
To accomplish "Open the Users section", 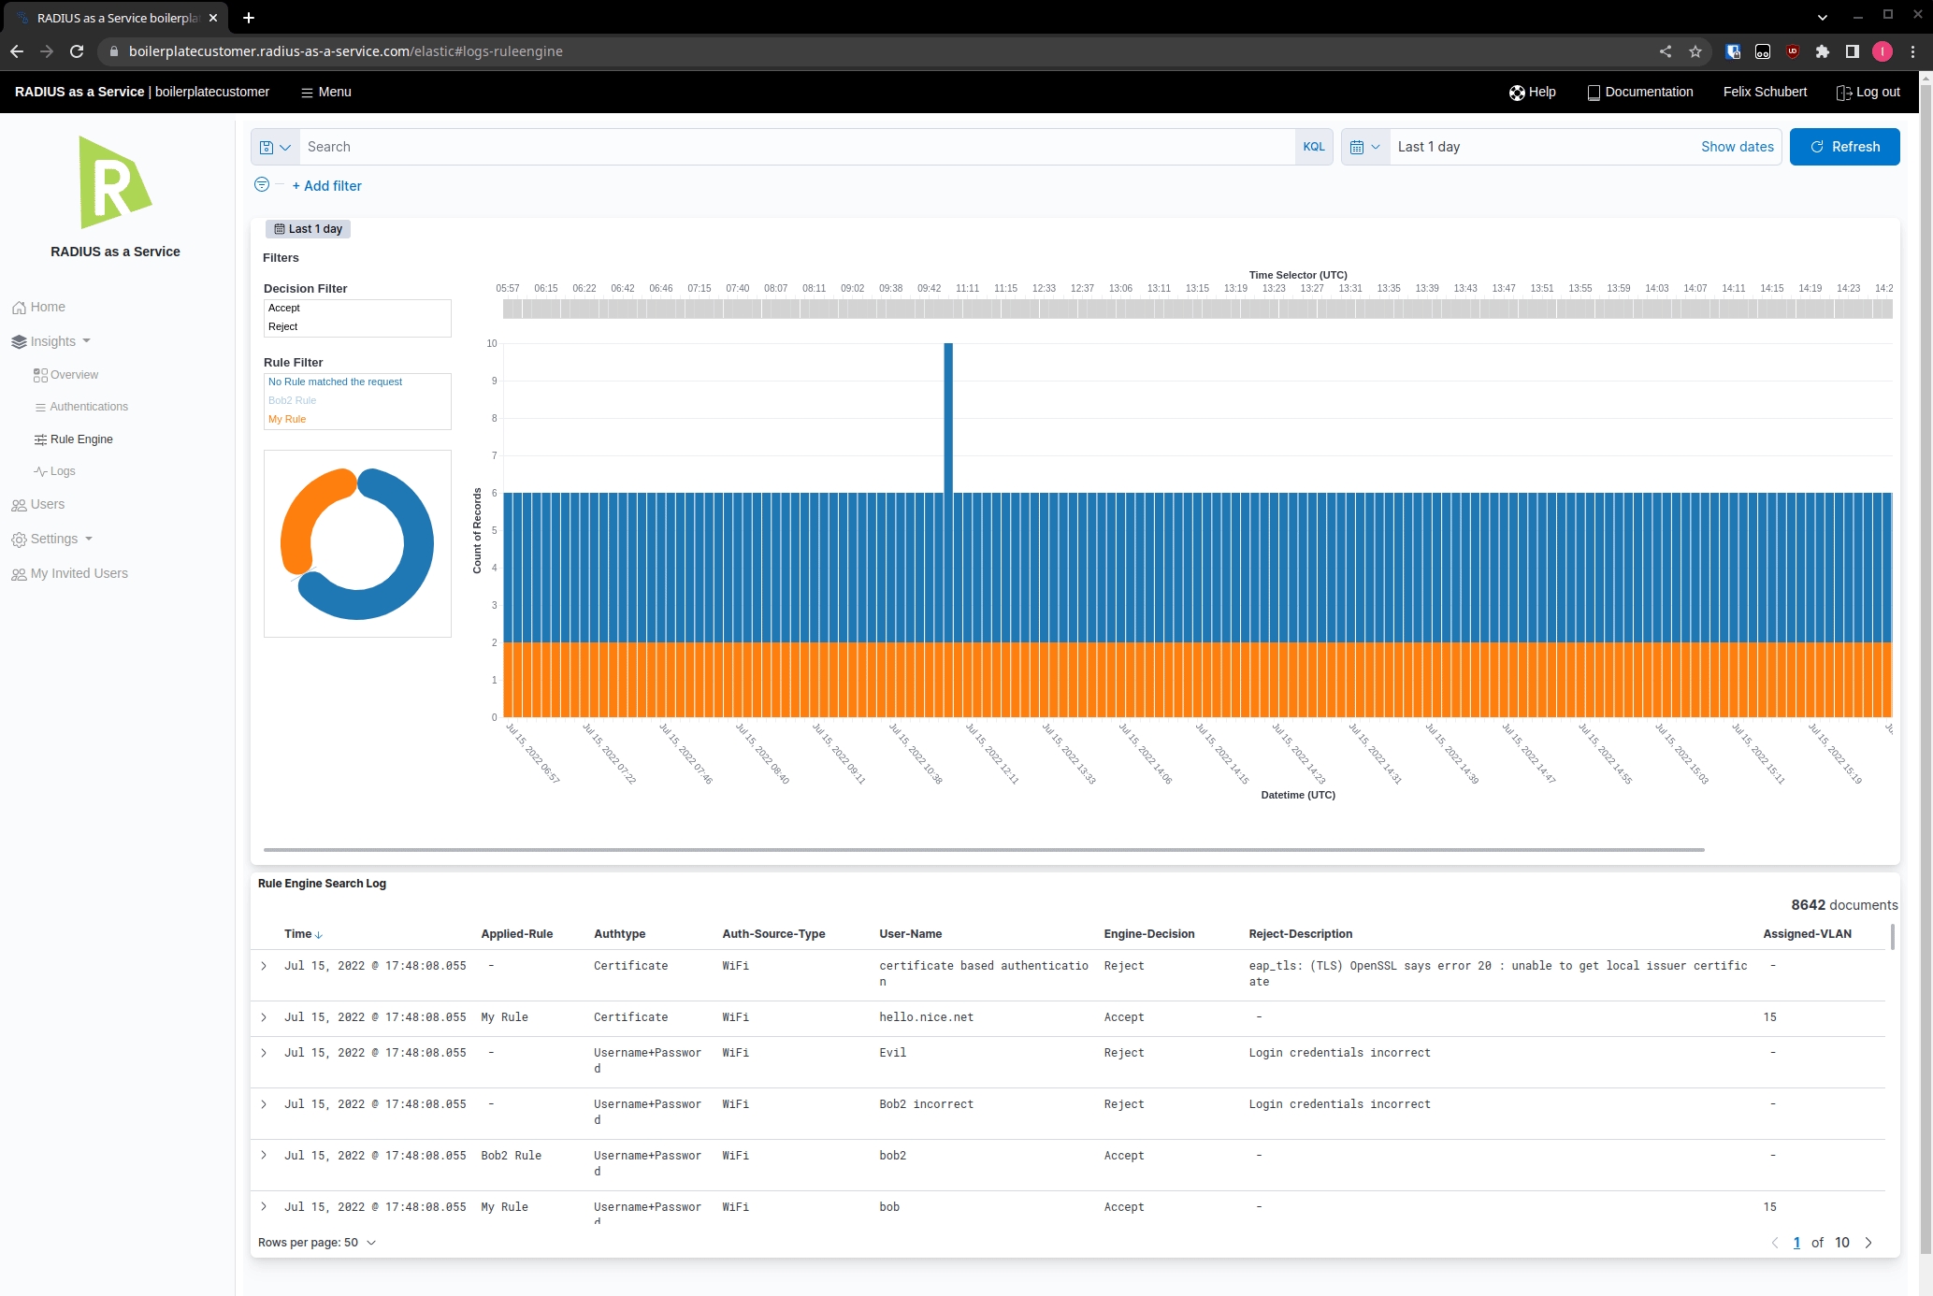I will point(47,504).
